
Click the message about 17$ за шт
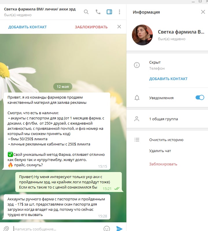pyautogui.click(x=57, y=207)
